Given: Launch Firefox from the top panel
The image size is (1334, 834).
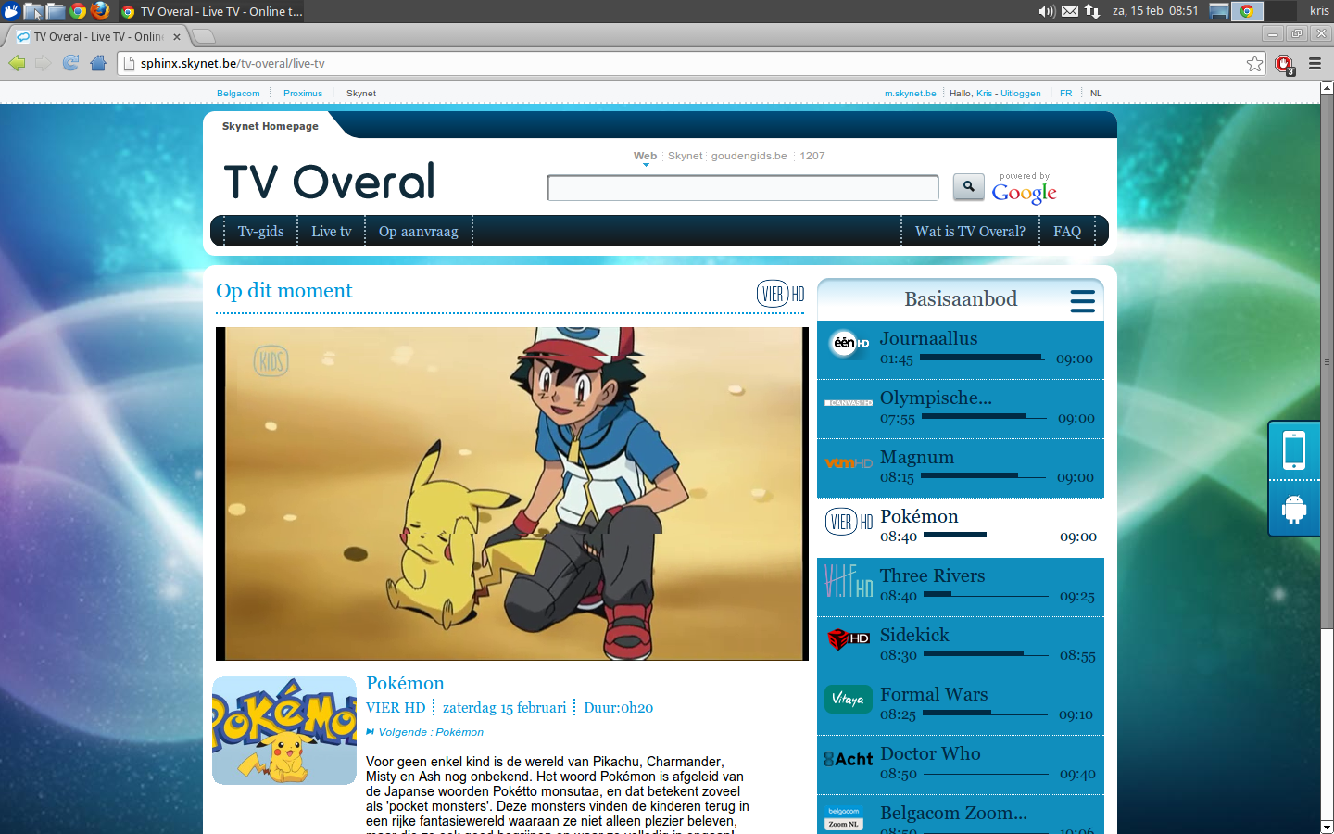Looking at the screenshot, I should (x=100, y=11).
